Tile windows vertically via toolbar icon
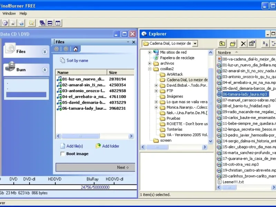 click(x=58, y=23)
